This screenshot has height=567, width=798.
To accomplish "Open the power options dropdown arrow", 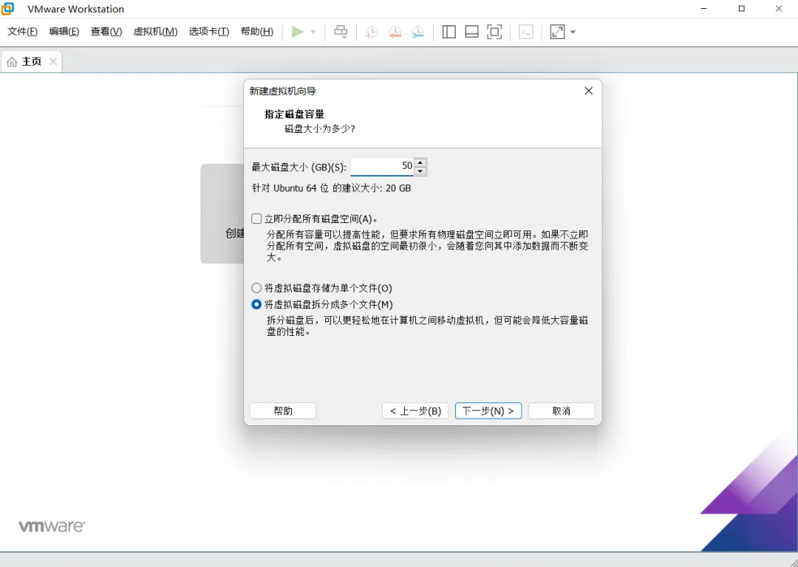I will click(313, 32).
